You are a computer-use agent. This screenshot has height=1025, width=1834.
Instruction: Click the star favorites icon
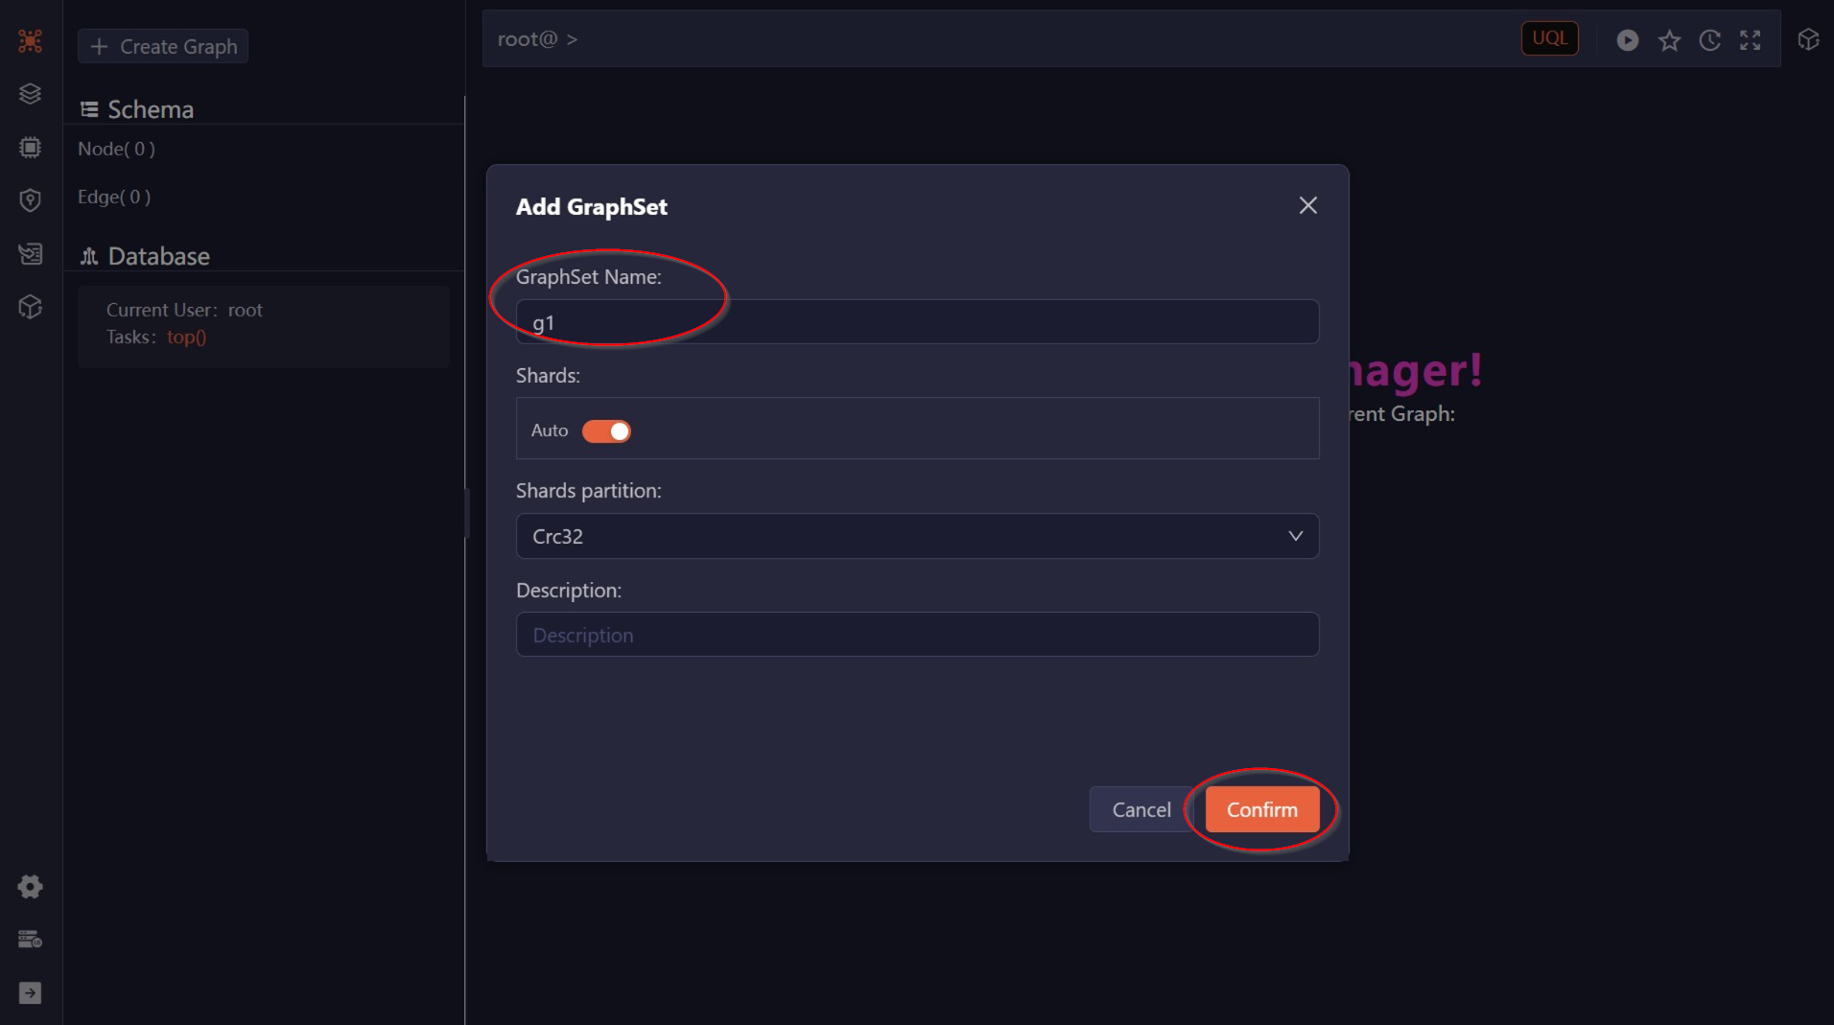(1669, 40)
